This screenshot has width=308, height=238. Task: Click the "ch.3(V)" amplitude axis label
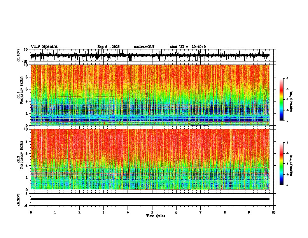coord(19,199)
